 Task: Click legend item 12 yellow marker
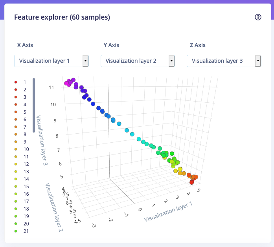click(16, 164)
